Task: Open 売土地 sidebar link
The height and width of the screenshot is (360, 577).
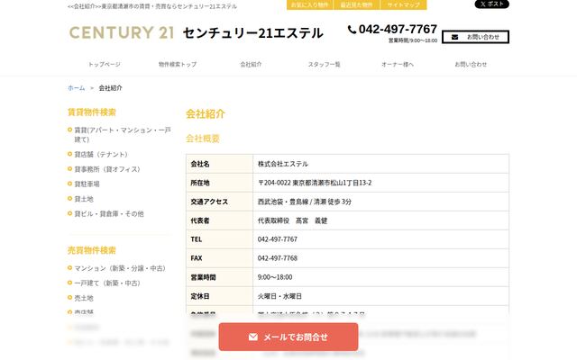Action: click(84, 298)
